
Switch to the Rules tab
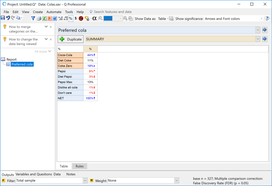[x=80, y=166]
